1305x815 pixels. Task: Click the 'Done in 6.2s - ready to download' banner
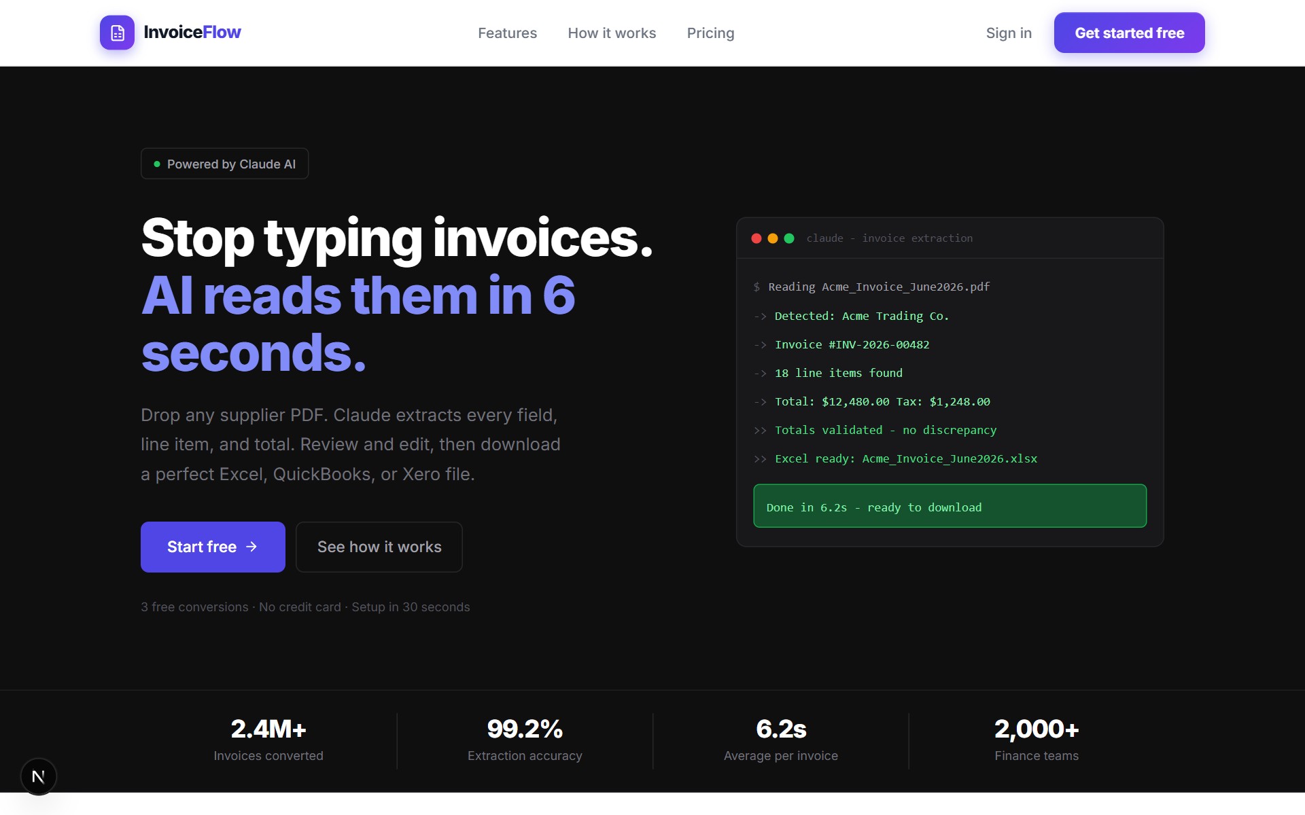click(x=950, y=506)
